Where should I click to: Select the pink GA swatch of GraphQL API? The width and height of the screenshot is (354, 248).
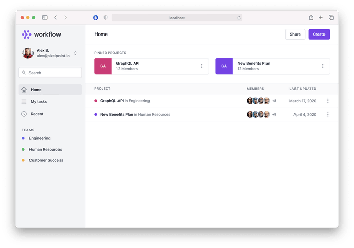(x=103, y=66)
